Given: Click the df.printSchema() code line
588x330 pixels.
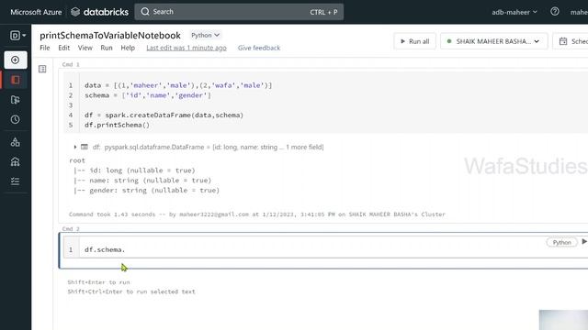Looking at the screenshot, I should coord(117,125).
